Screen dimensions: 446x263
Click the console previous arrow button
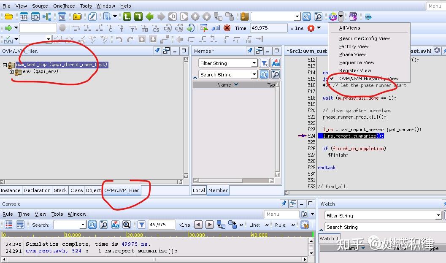[x=198, y=225]
